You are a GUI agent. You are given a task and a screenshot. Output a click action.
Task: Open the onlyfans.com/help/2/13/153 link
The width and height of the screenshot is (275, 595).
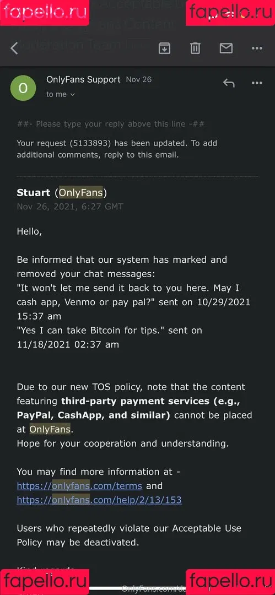(99, 500)
